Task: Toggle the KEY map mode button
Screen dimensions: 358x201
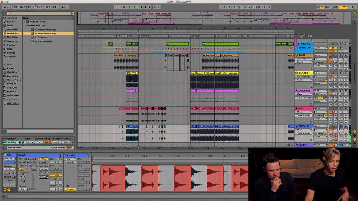Action: tap(327, 7)
